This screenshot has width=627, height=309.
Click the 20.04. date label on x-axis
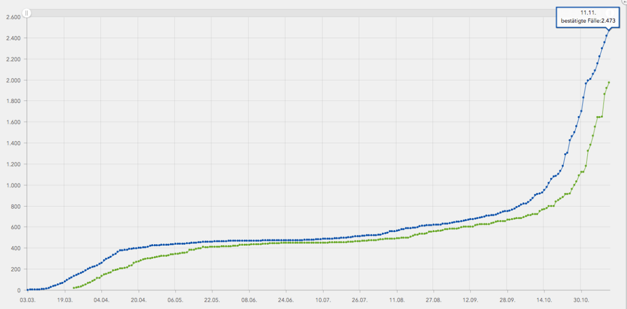pyautogui.click(x=138, y=301)
